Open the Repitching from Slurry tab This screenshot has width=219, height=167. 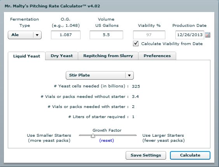click(108, 56)
